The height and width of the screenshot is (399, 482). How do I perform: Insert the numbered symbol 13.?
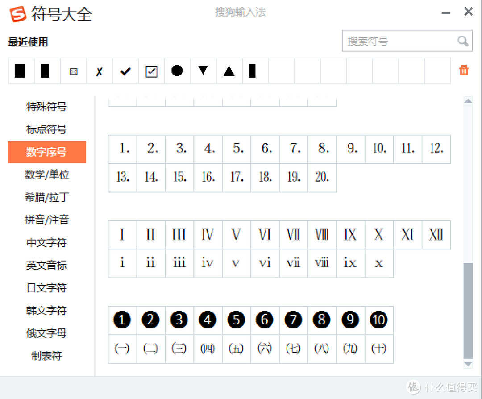pyautogui.click(x=122, y=178)
